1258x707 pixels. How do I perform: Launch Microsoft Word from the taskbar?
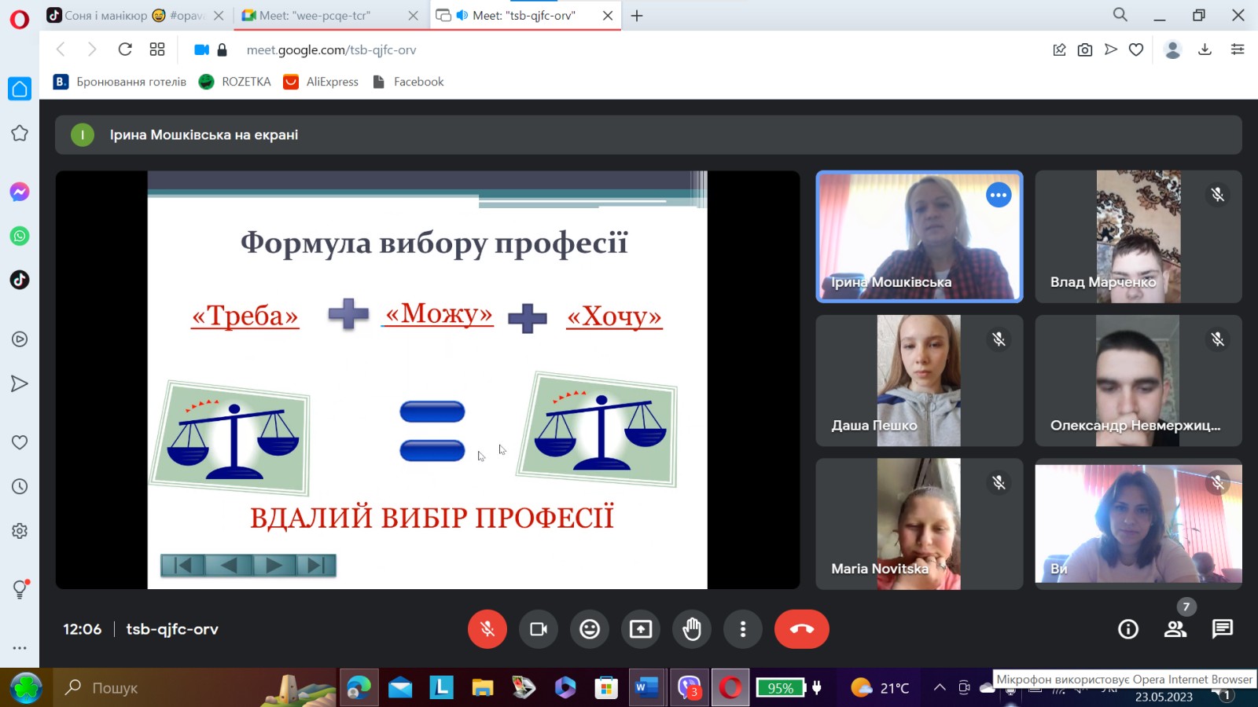645,687
